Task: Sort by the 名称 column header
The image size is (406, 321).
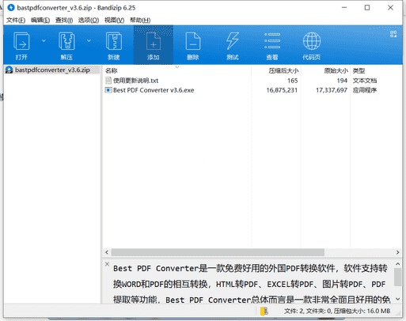Action: [111, 70]
